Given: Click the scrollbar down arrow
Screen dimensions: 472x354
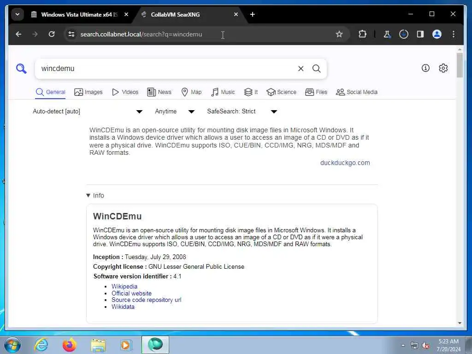Looking at the screenshot, I should pos(460,323).
